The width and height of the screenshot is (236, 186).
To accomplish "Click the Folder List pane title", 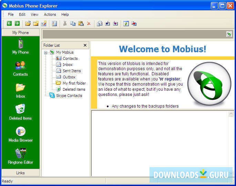I will (x=51, y=45).
